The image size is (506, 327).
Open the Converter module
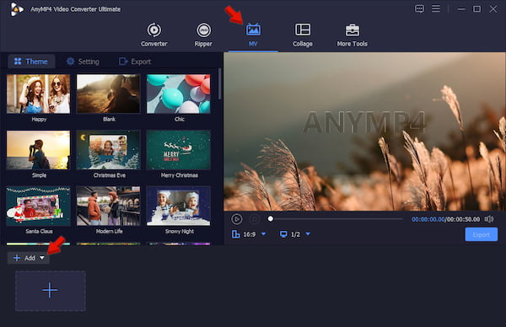(x=154, y=35)
